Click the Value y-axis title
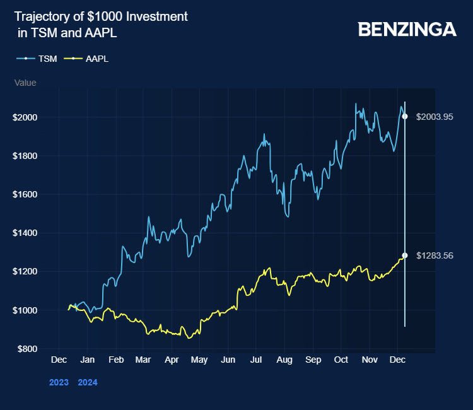The width and height of the screenshot is (473, 410). tap(25, 83)
